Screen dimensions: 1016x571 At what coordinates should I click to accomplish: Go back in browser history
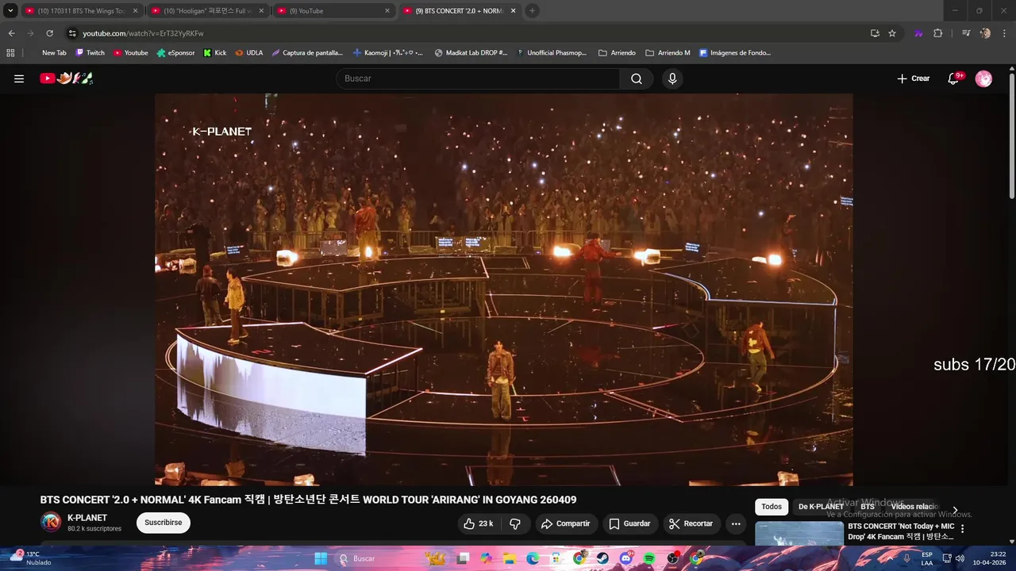[11, 33]
